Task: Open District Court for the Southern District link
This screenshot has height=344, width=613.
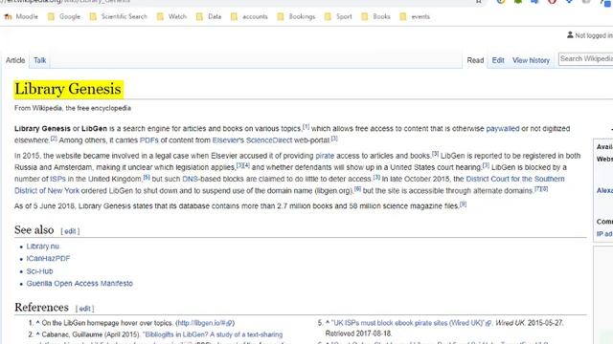Action: point(515,179)
